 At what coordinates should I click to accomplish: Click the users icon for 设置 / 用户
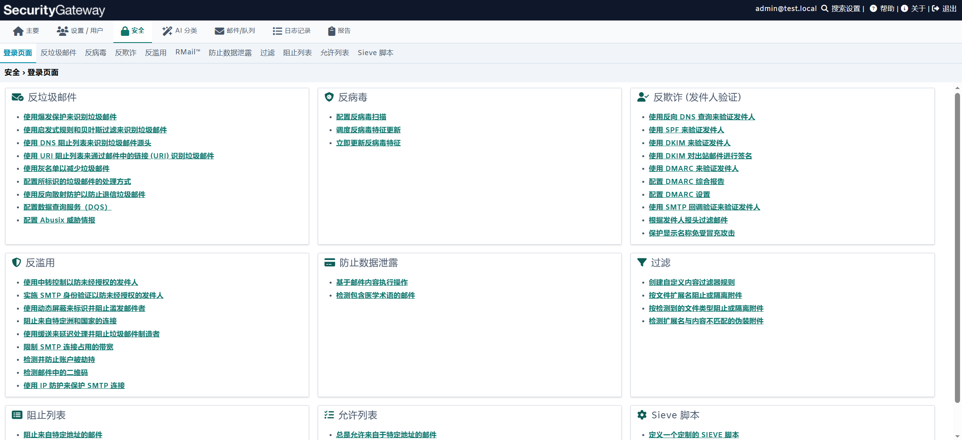click(63, 31)
